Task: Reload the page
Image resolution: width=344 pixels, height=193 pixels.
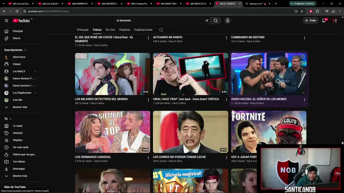Action: 17,11
